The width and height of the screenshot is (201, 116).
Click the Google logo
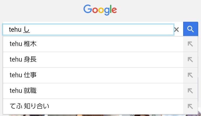(x=100, y=10)
